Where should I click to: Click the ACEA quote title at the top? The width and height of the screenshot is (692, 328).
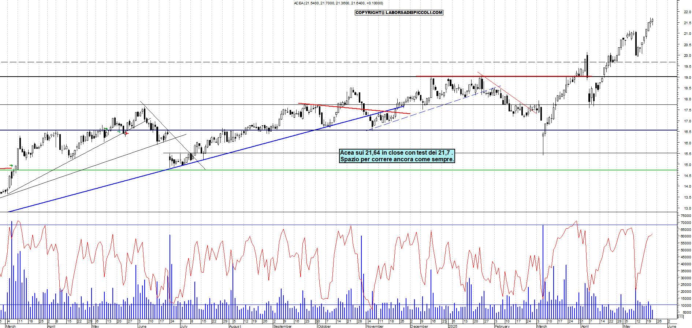[338, 3]
